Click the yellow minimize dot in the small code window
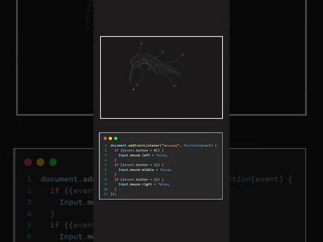 coord(111,138)
